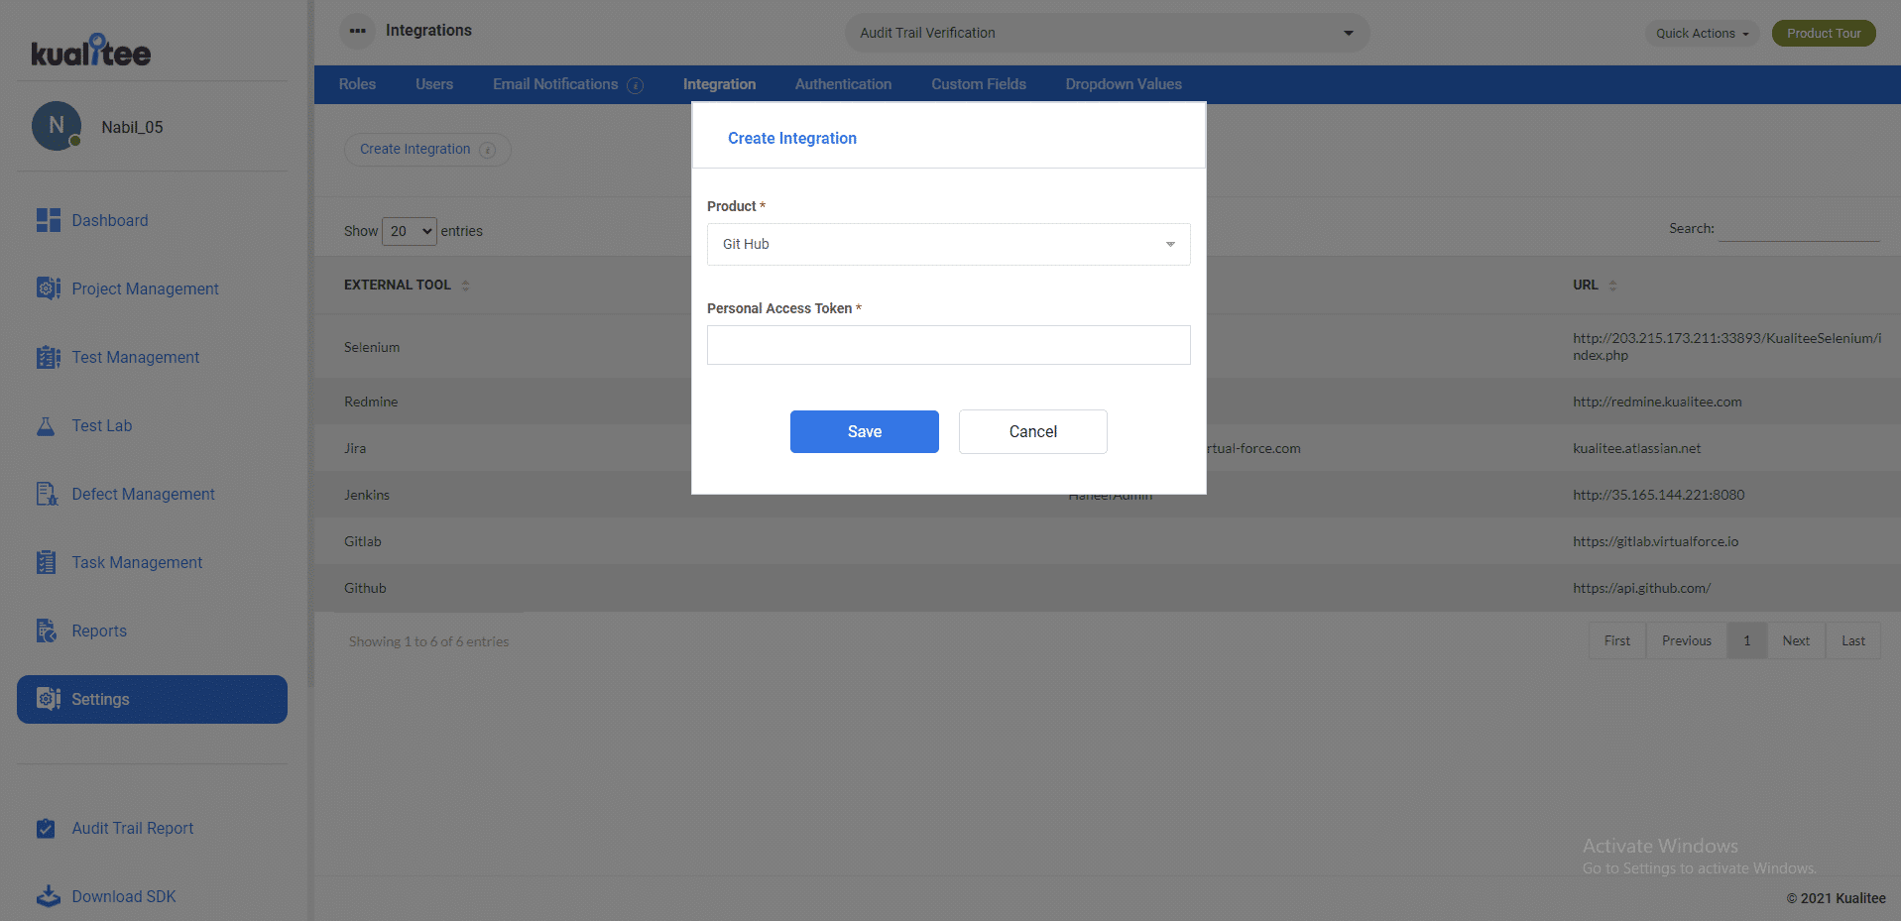Image resolution: width=1901 pixels, height=921 pixels.
Task: Click the http://redmine.kualitee.com URL
Action: (x=1657, y=402)
